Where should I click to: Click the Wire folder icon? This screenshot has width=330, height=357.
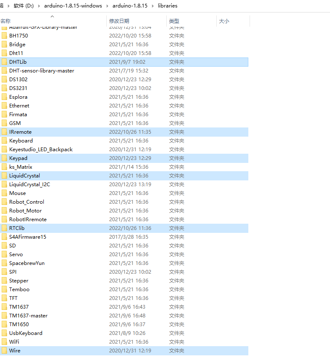point(4,351)
